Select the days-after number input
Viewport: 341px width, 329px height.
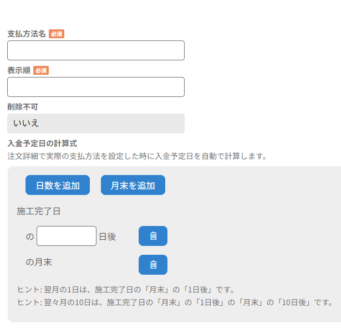67,236
